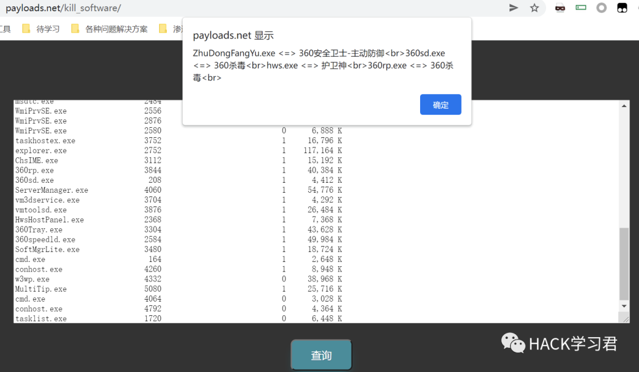This screenshot has height=372, width=639.
Task: Click the tasklist.exe process line
Action: coord(179,319)
